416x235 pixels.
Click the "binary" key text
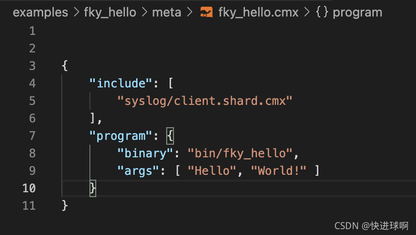145,153
